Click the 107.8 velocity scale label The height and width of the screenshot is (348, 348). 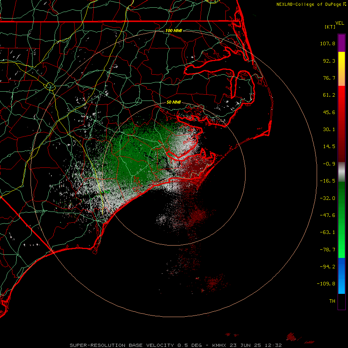click(x=328, y=43)
